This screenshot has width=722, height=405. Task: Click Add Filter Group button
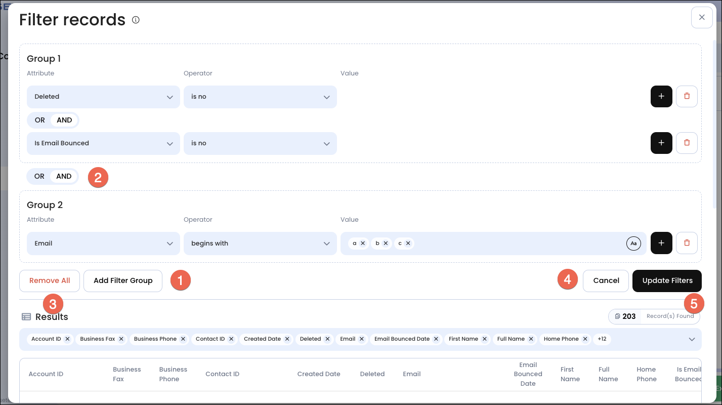point(123,281)
